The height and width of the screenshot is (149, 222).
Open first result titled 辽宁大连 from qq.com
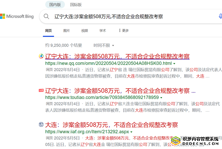point(117,57)
